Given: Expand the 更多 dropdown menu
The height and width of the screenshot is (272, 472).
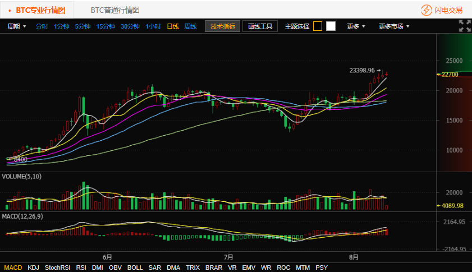Looking at the screenshot, I should [x=356, y=26].
